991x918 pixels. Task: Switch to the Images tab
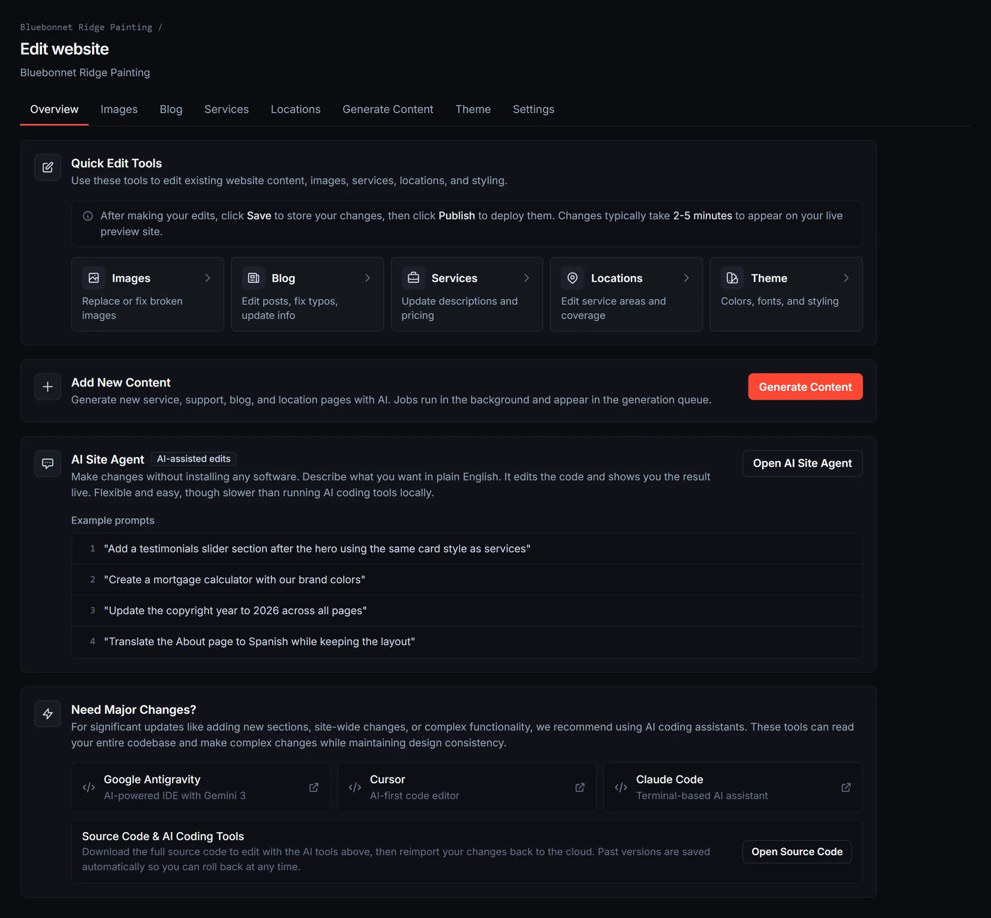pos(119,110)
